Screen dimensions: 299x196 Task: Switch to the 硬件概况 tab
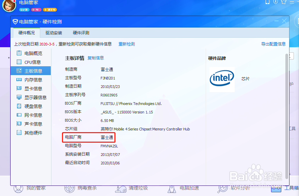[x=27, y=33]
